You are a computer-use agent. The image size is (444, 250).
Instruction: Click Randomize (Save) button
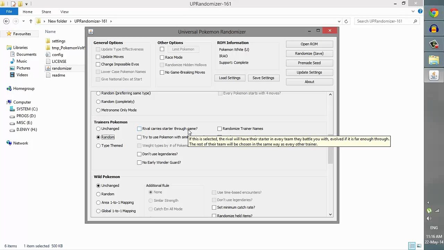click(309, 53)
